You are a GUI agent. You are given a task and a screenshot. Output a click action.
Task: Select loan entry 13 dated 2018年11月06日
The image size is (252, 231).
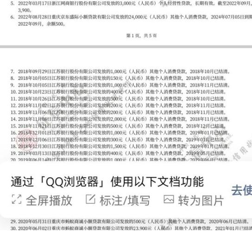[118, 112]
